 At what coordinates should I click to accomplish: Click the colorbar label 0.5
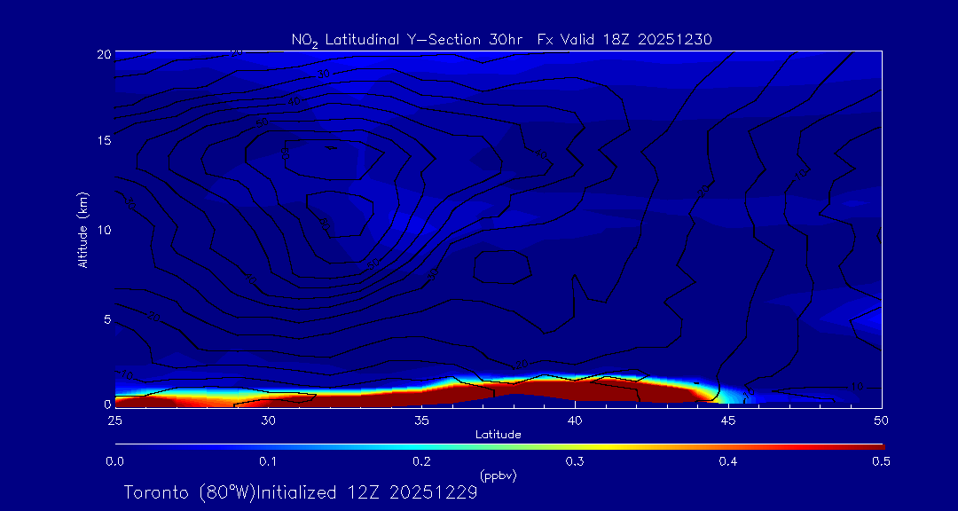[x=882, y=462]
